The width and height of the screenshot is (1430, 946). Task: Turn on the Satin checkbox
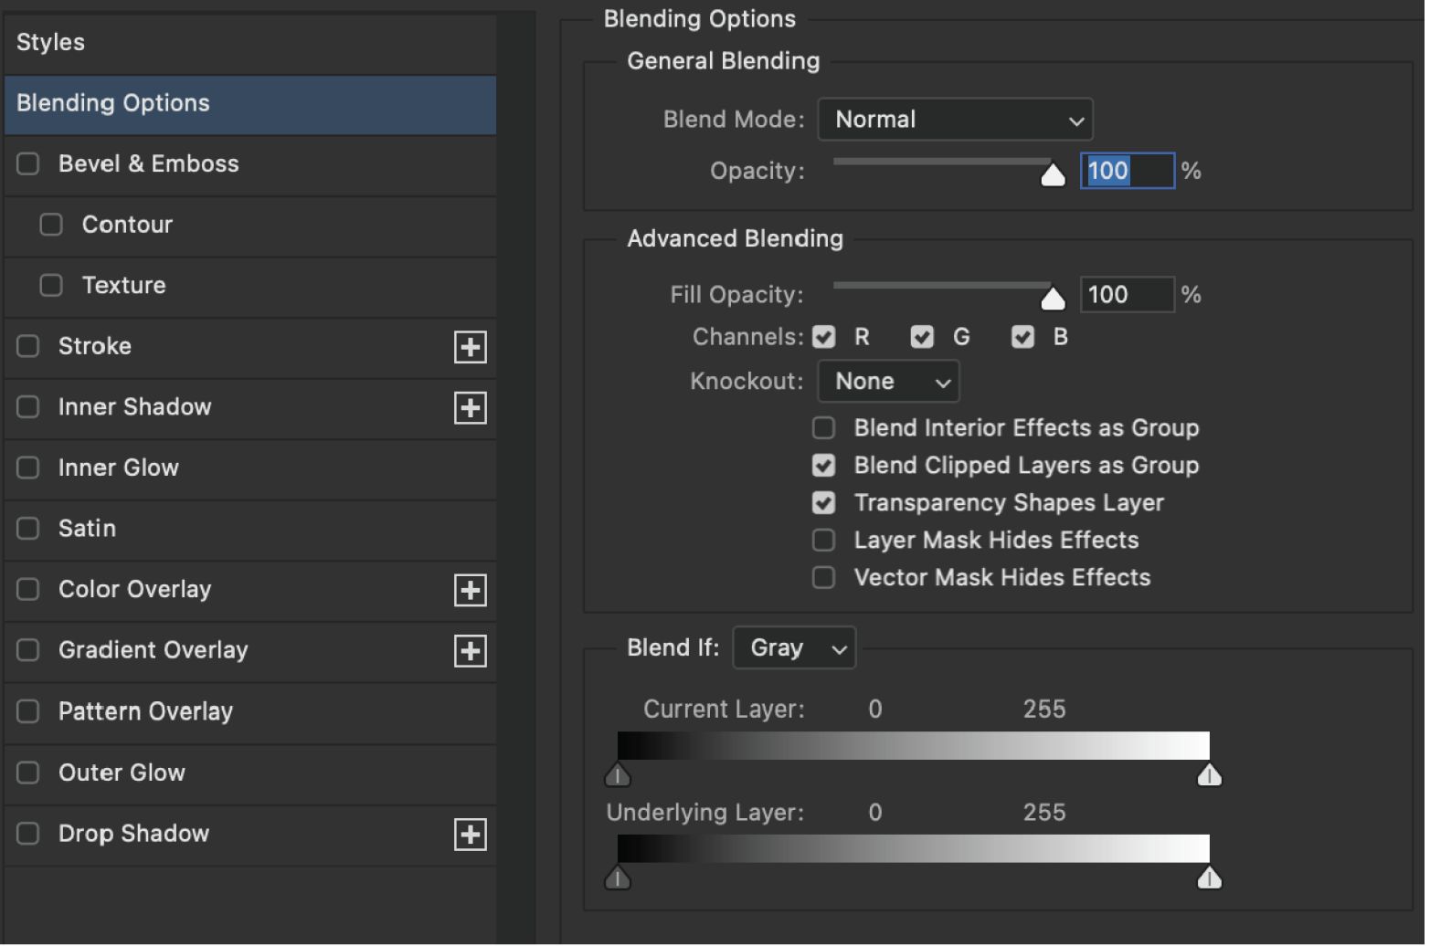coord(28,529)
